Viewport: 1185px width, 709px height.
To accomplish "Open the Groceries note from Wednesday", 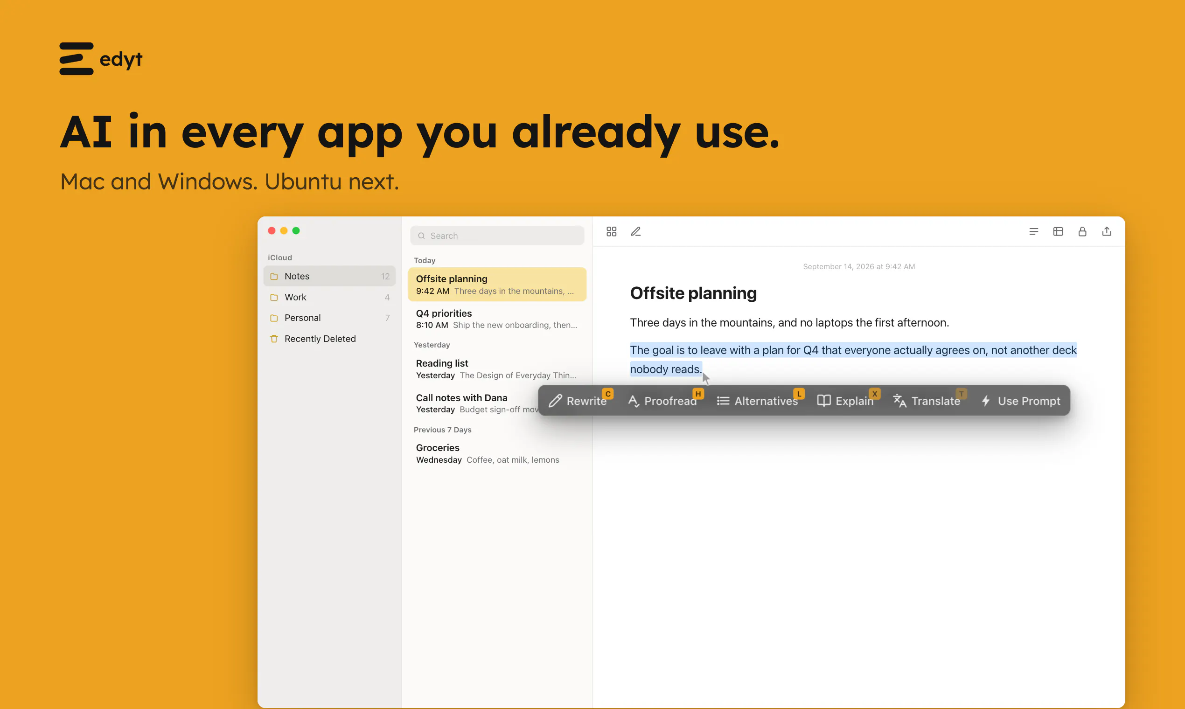I will [497, 453].
